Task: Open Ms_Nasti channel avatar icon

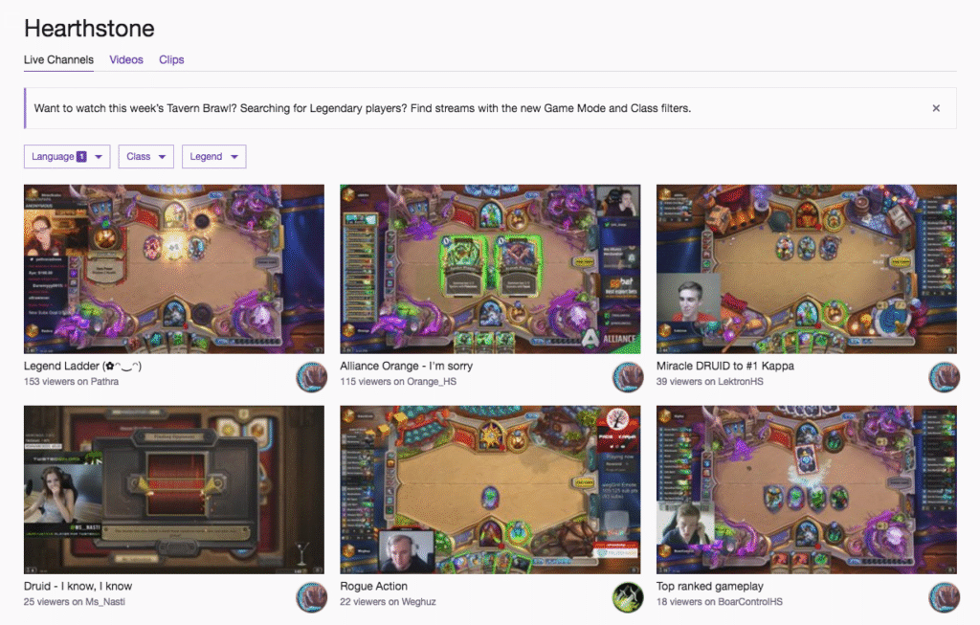Action: coord(311,597)
